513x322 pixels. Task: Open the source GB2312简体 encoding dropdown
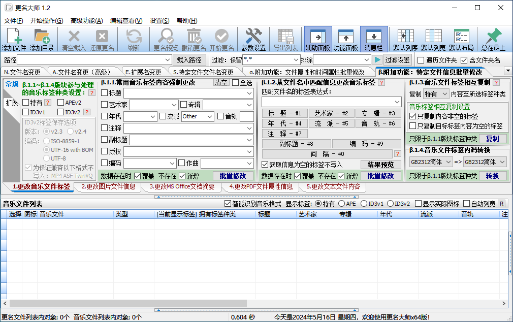point(448,162)
